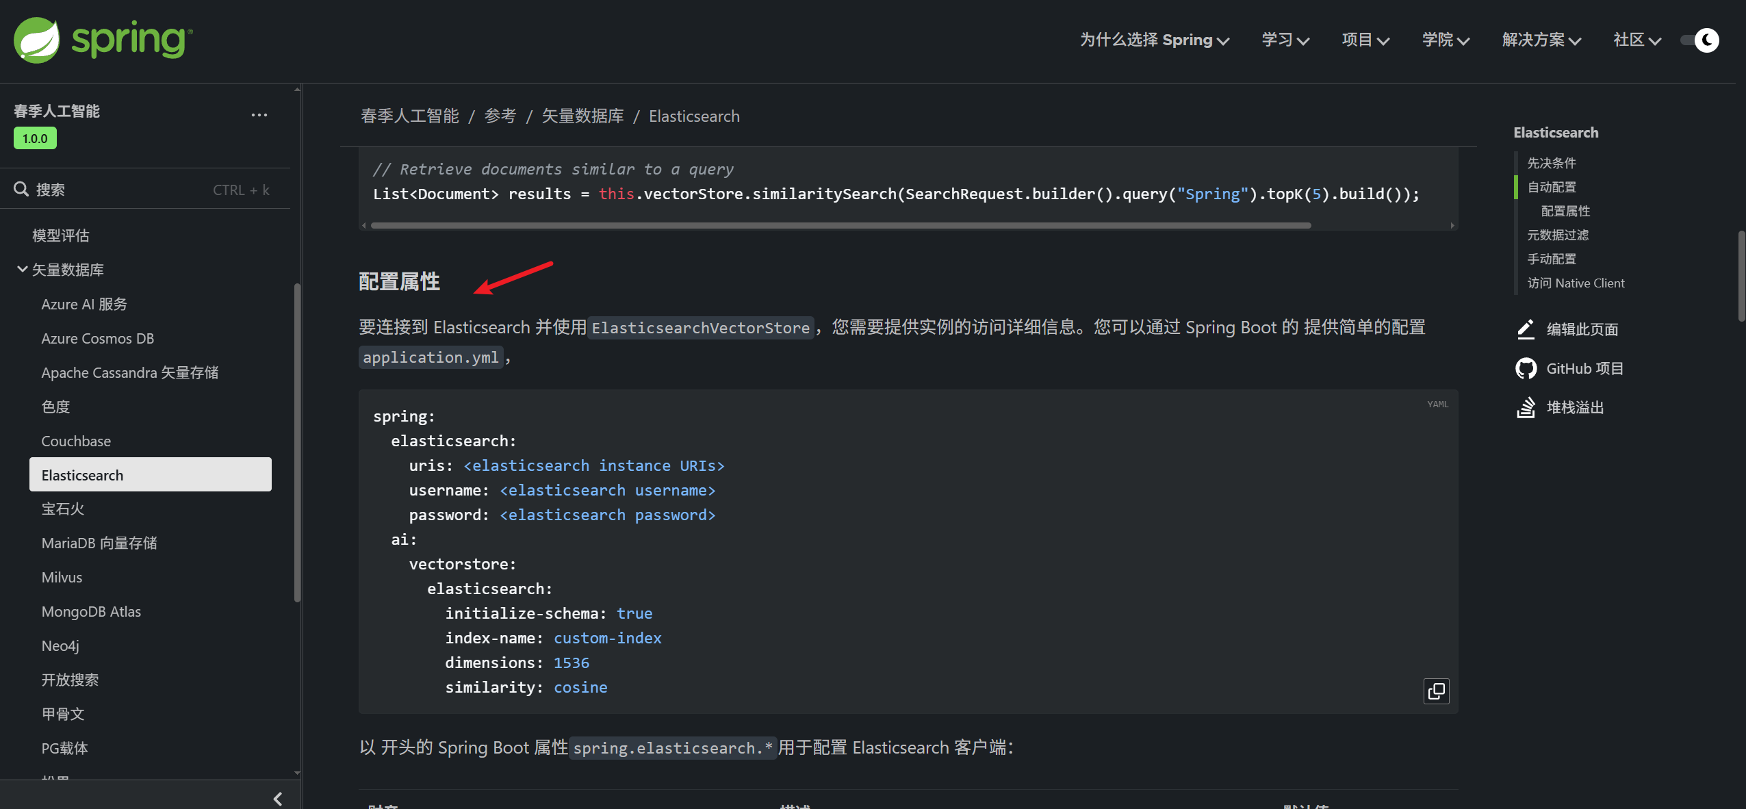Open the 学习 navigation menu

(1285, 40)
